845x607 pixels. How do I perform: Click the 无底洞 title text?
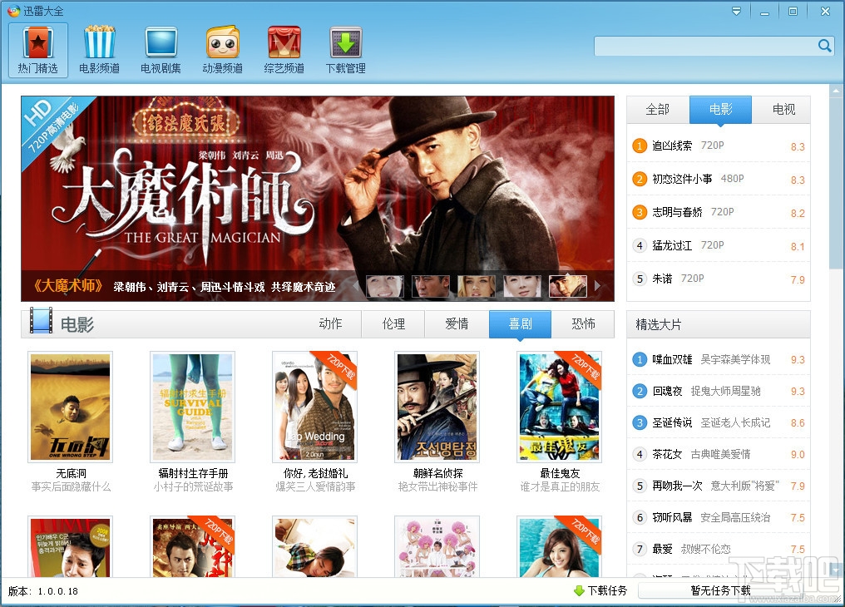coord(72,473)
